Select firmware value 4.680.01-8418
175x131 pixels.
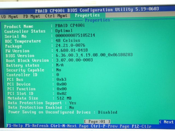72,50
